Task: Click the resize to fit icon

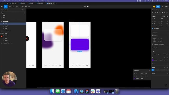Action: tap(167, 16)
